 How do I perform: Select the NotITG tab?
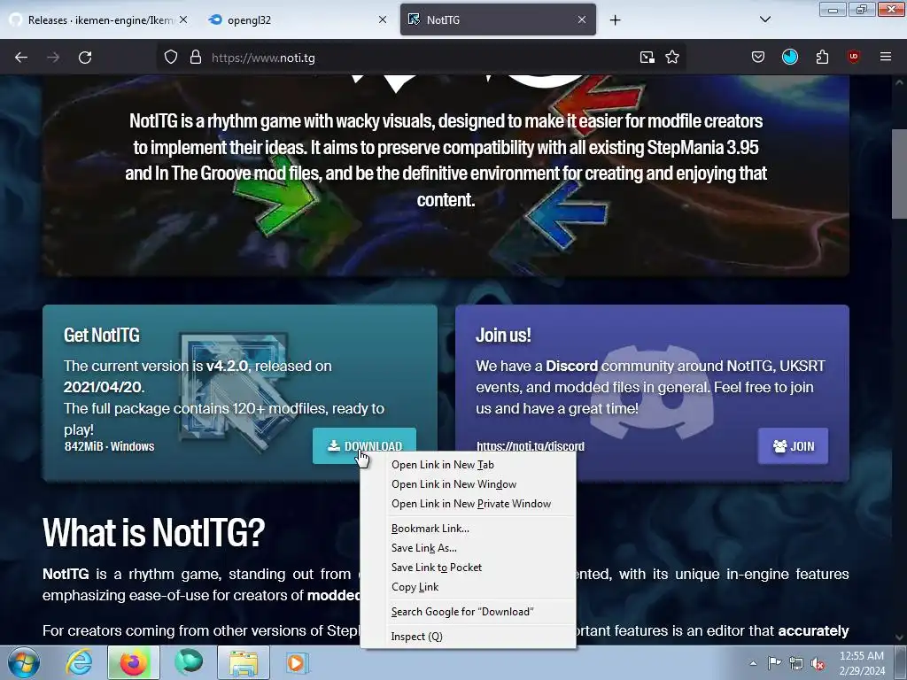[x=498, y=19]
